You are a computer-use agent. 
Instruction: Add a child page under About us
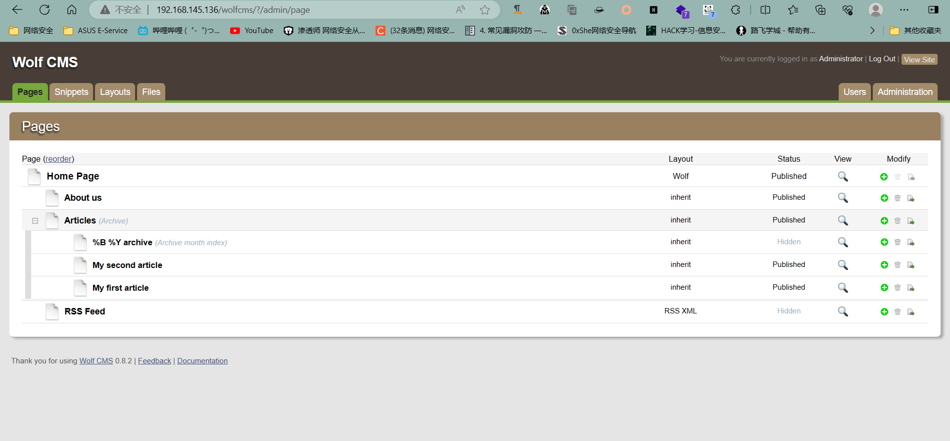[884, 198]
